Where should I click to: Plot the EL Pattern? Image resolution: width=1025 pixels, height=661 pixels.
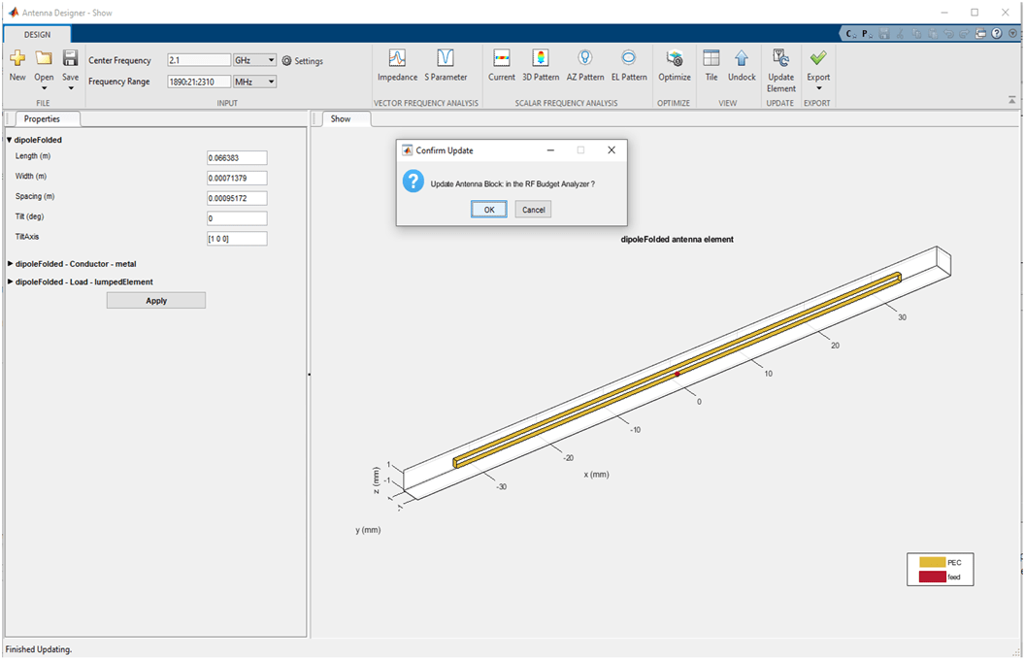tap(629, 65)
